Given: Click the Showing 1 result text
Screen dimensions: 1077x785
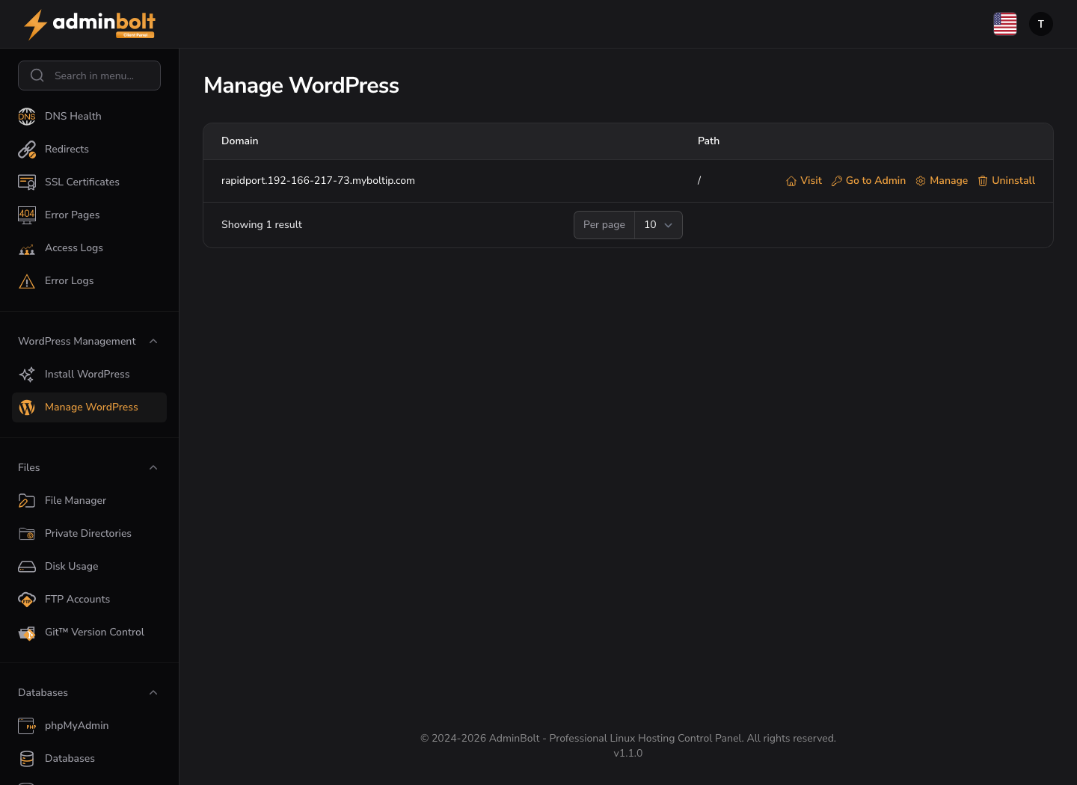Looking at the screenshot, I should pyautogui.click(x=262, y=224).
